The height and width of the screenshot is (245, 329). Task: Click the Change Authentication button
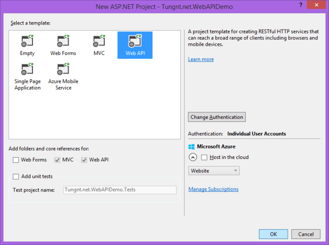(x=217, y=117)
